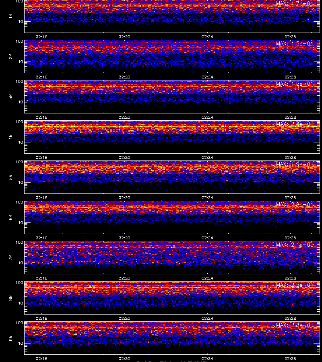322x362 pixels.
Task: Click the 9R panel axis label
Action: [x=10, y=338]
